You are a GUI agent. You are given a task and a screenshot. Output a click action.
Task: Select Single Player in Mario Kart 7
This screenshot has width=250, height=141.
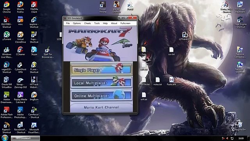[x=101, y=69]
